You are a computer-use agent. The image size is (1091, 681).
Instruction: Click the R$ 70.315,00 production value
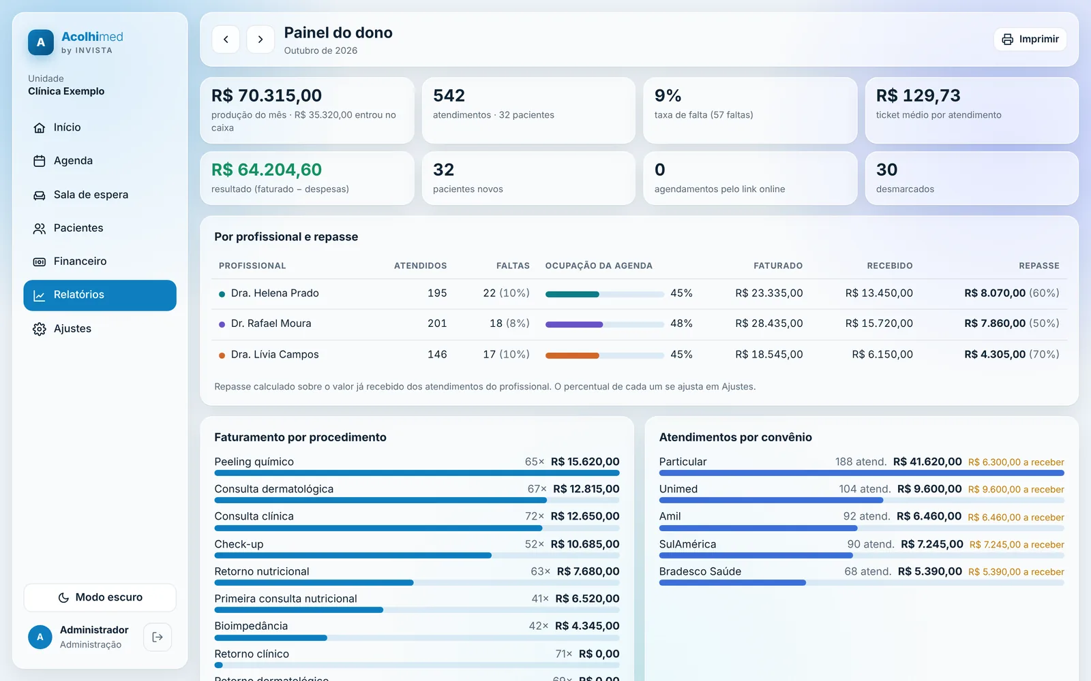tap(267, 96)
